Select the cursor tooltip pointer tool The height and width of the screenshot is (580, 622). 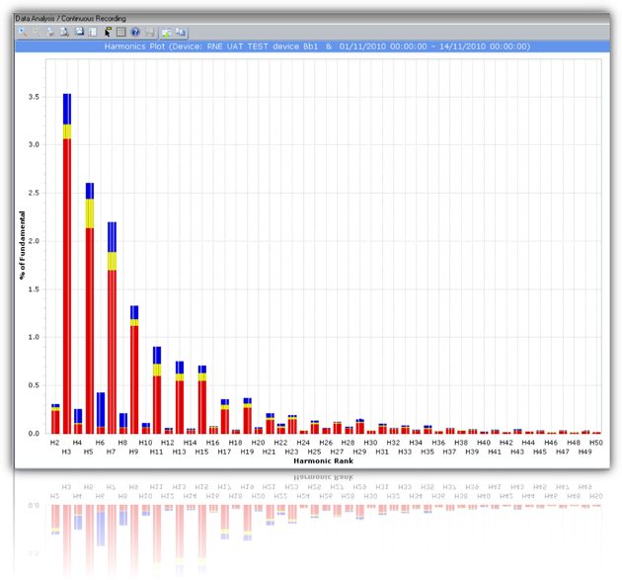coord(108,32)
